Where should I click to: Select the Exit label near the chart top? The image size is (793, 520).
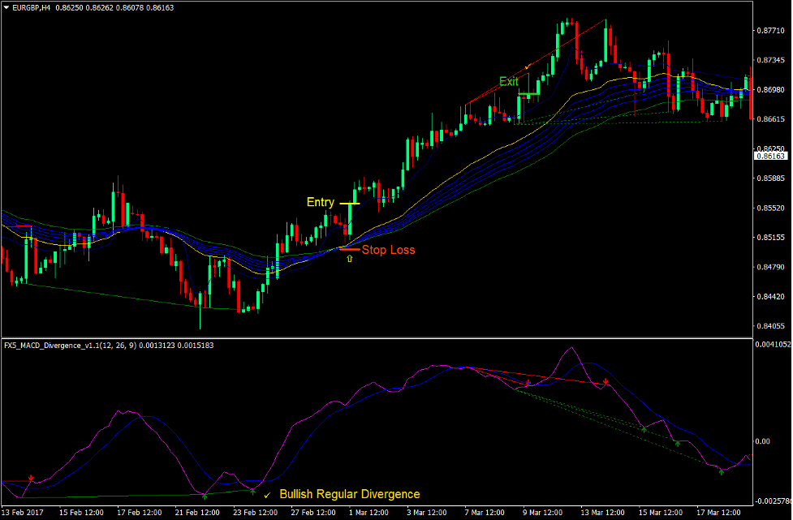coord(509,81)
